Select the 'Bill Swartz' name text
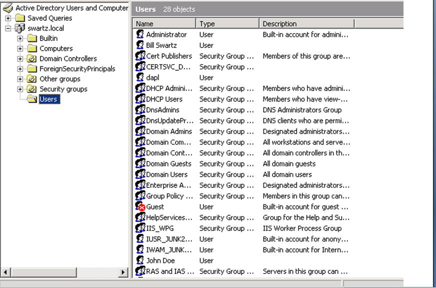This screenshot has width=436, height=288. (161, 45)
